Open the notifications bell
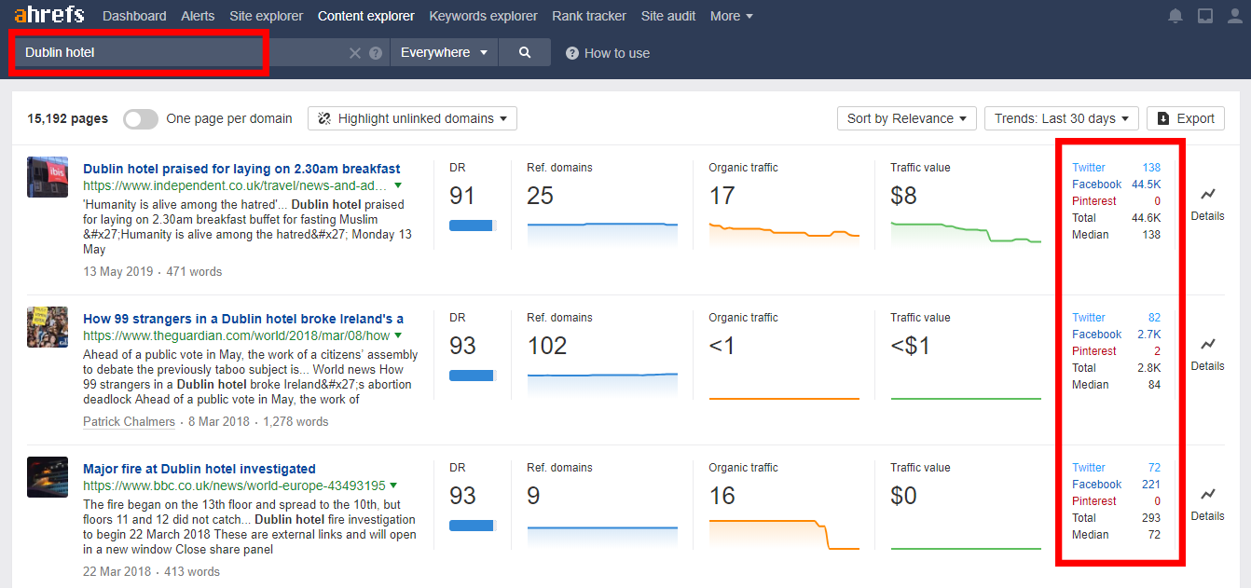The image size is (1251, 588). 1175,16
